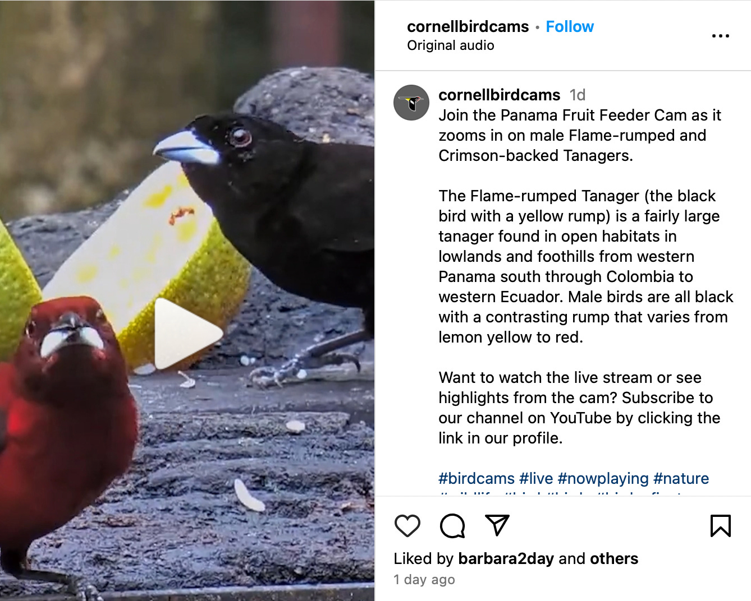Screen dimensions: 751x601
Task: Play the tanager video
Action: click(x=187, y=334)
